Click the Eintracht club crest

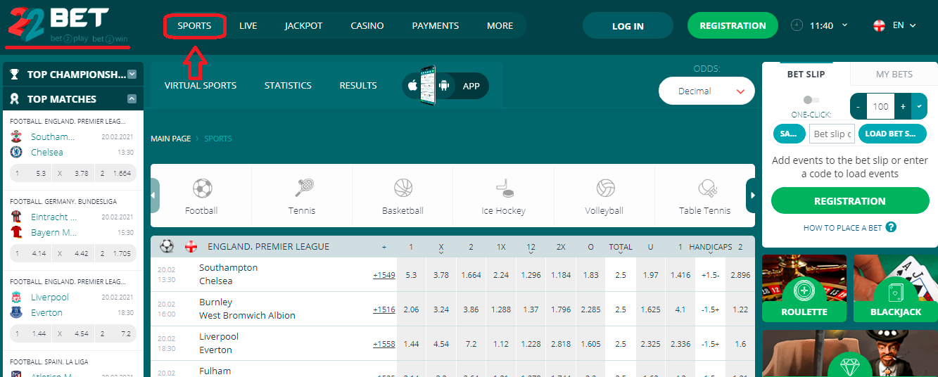tap(17, 217)
